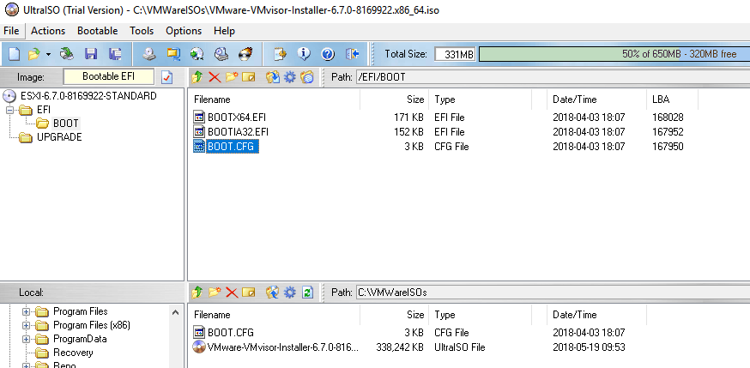Screen dimensions: 750x368
Task: Click the Open CD/DVD icon
Action: pos(67,54)
